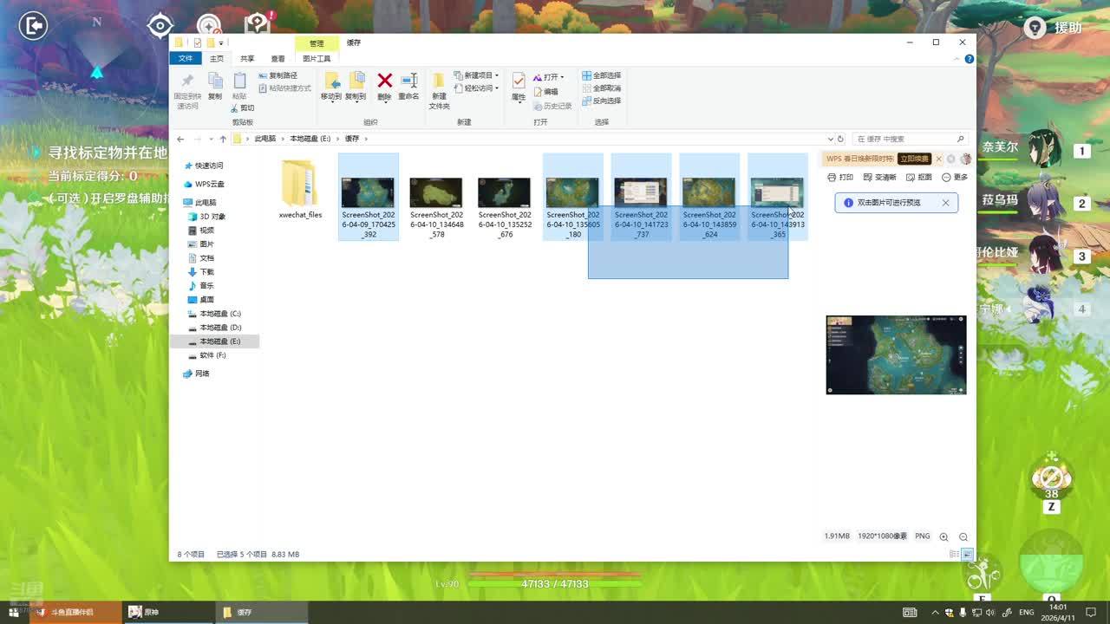Image resolution: width=1110 pixels, height=624 pixels.
Task: Click the zoom out magnifier in preview pane
Action: (963, 536)
